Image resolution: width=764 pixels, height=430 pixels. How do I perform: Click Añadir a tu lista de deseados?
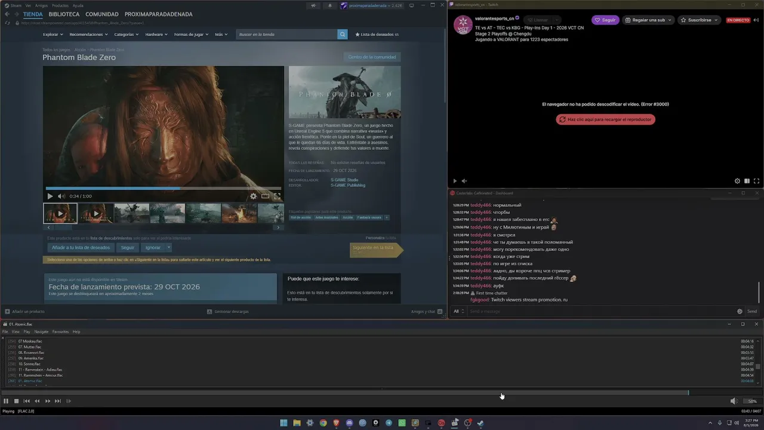(81, 247)
